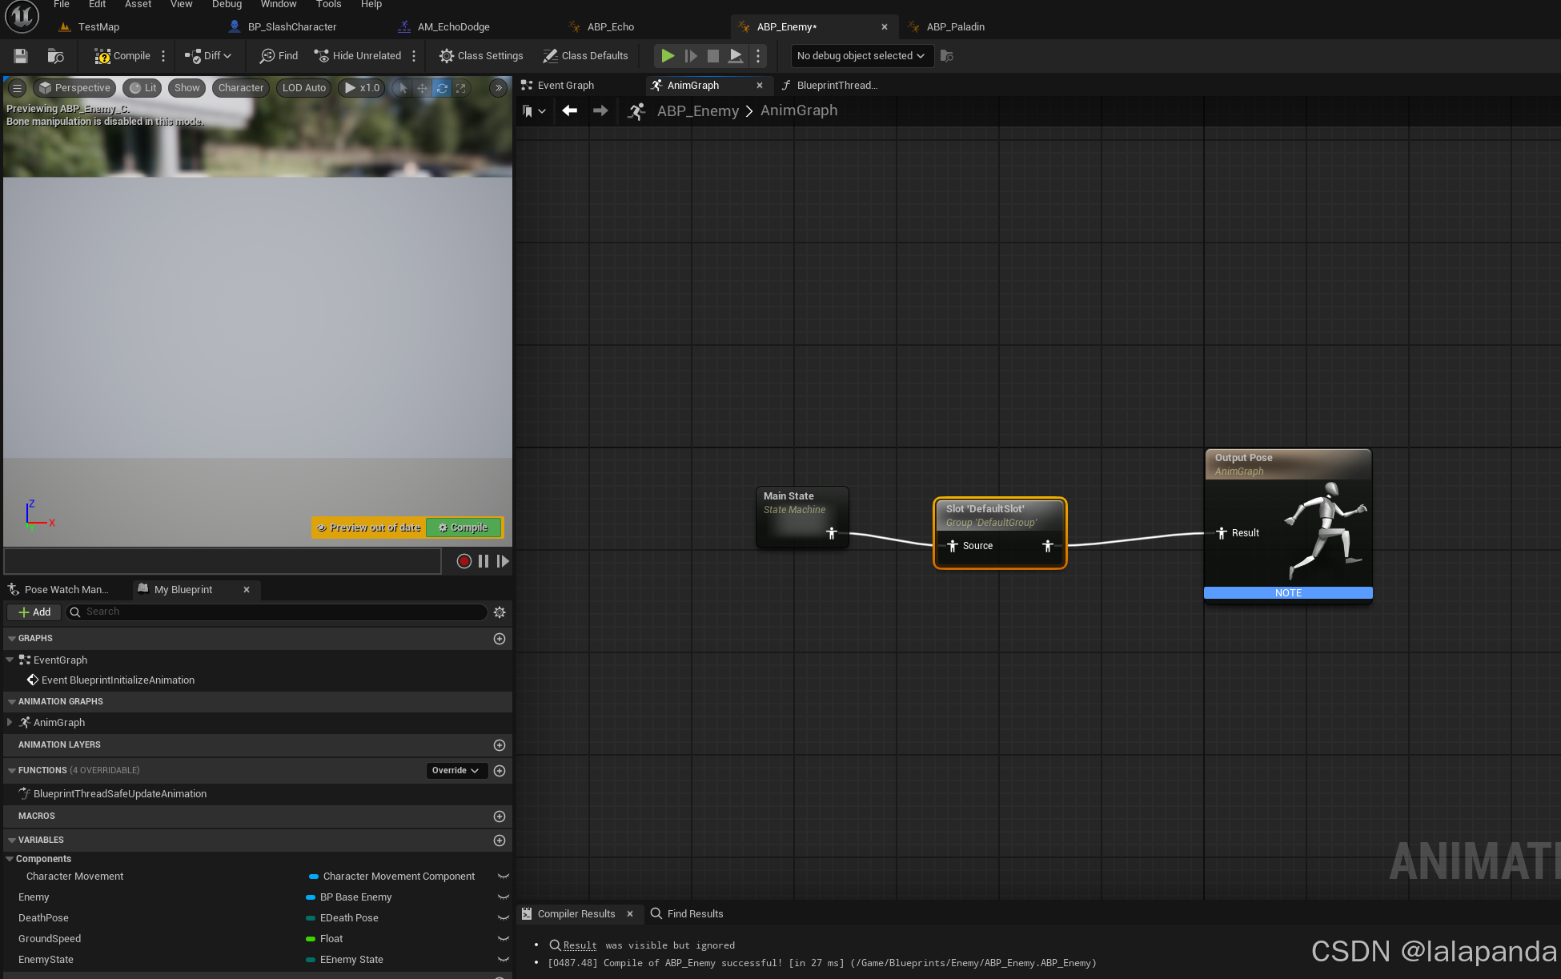This screenshot has width=1561, height=979.
Task: Toggle visibility eye for GroundSpeed variable
Action: click(504, 939)
